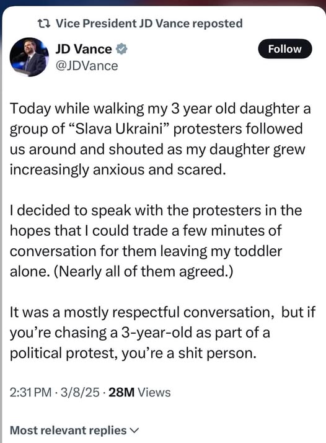Tap the black Follow button
Image resolution: width=326 pixels, height=443 pixels.
(x=285, y=49)
